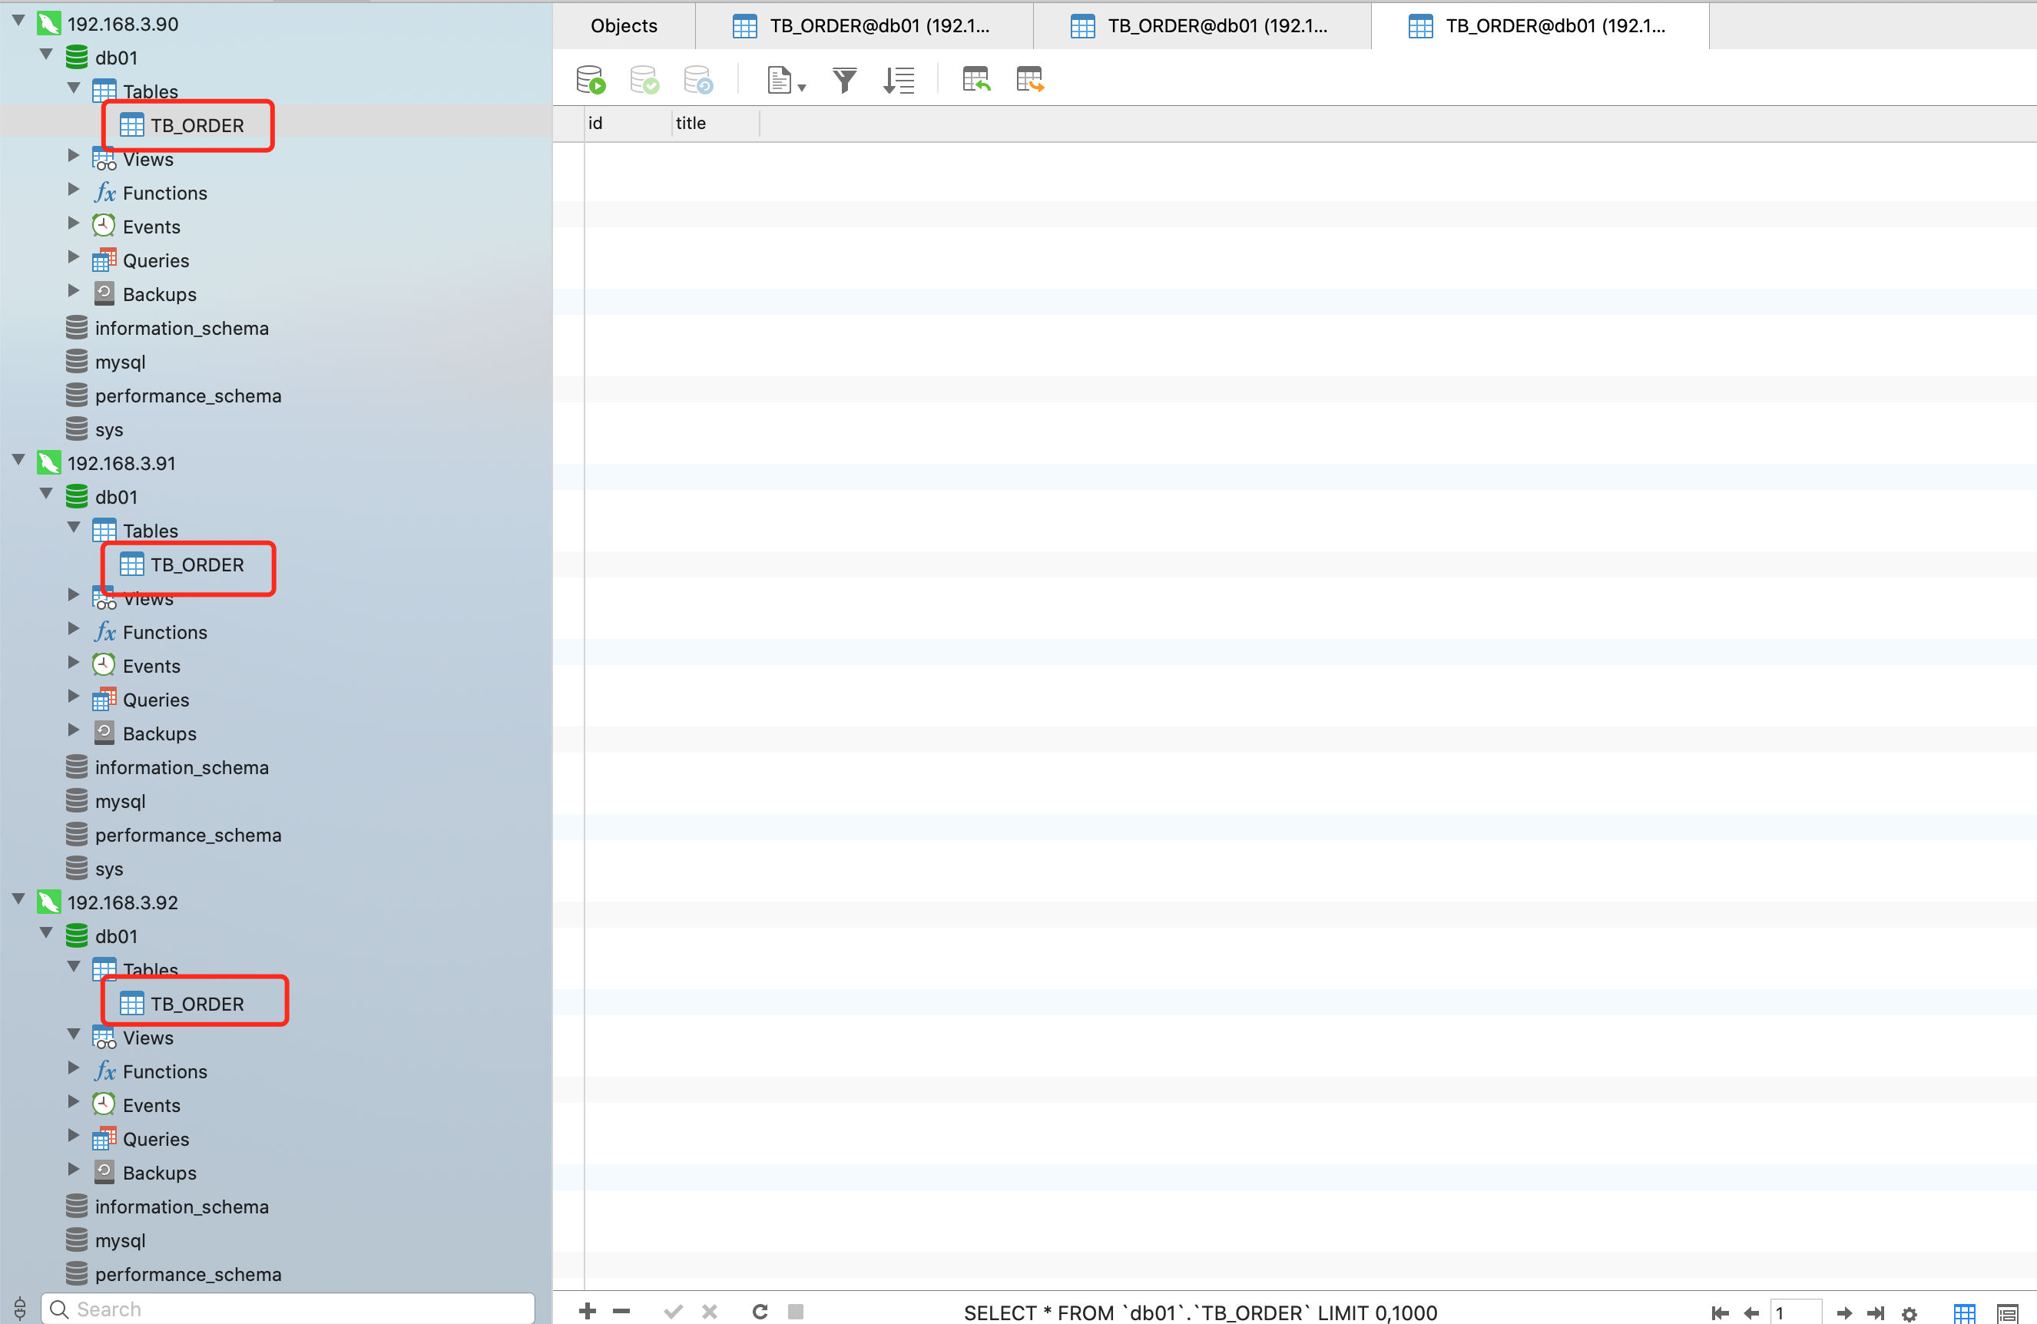Screen dimensions: 2037x1324
Task: Open the gear settings icon in status bar
Action: coord(1909,1313)
